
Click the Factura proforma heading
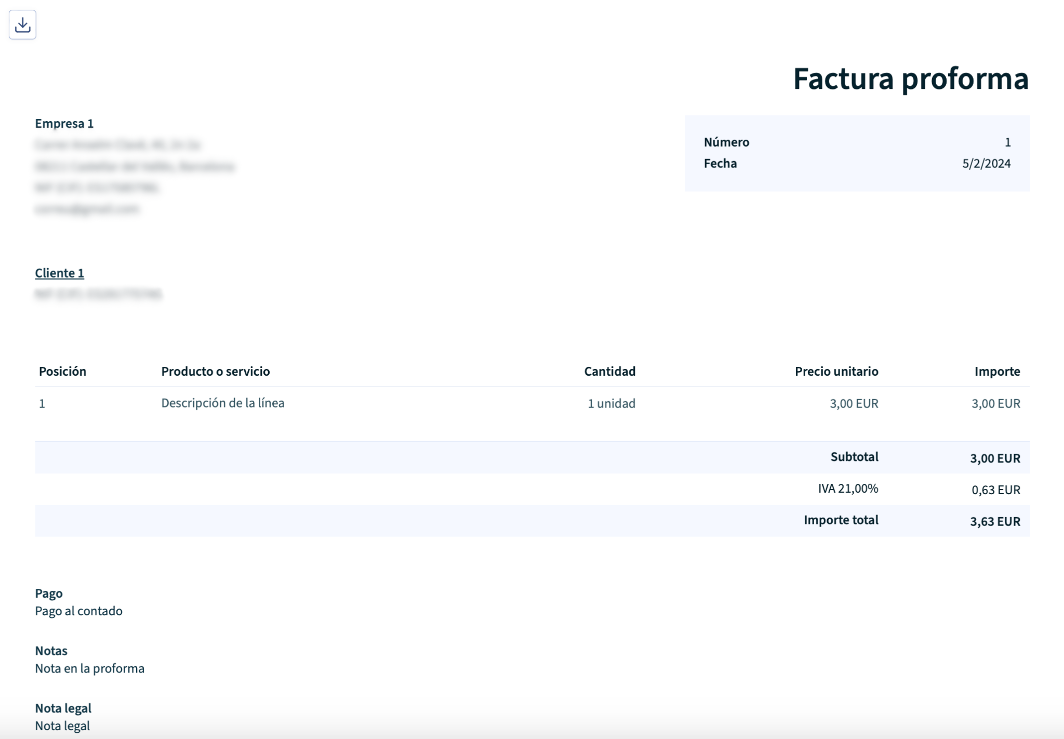pyautogui.click(x=910, y=79)
